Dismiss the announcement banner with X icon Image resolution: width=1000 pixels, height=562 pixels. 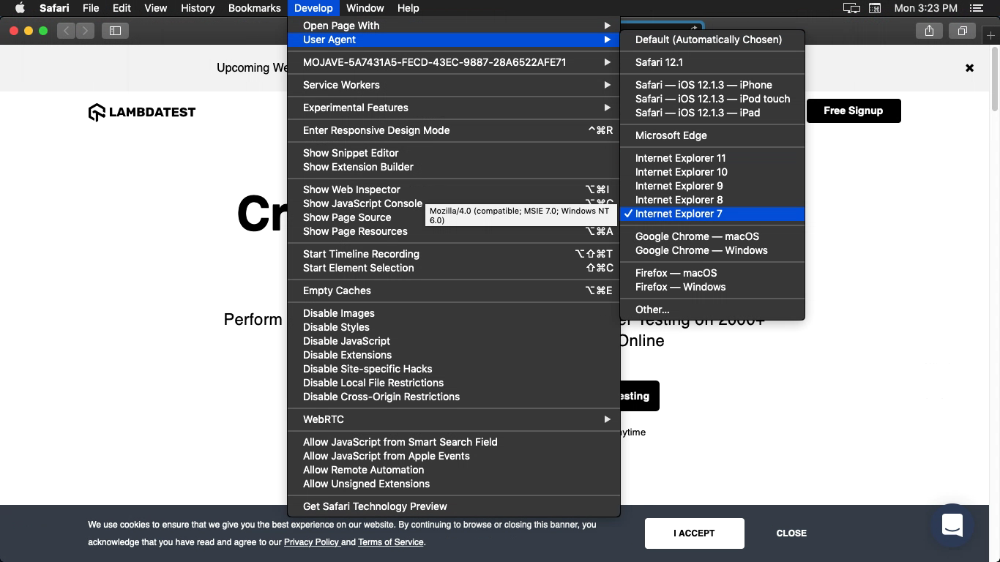(x=969, y=68)
